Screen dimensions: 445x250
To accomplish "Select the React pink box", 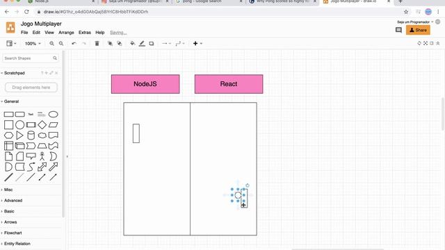I will point(229,84).
